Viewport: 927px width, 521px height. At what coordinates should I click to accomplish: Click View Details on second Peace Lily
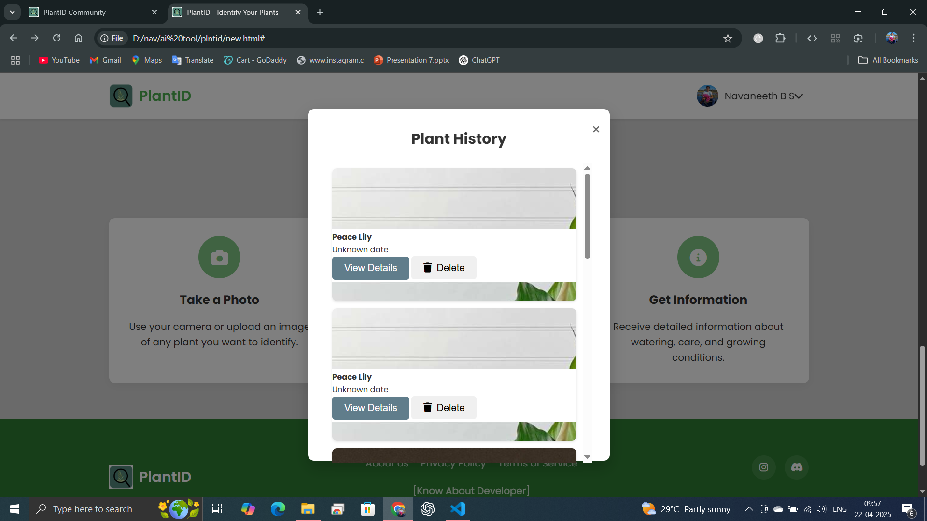[x=370, y=408]
